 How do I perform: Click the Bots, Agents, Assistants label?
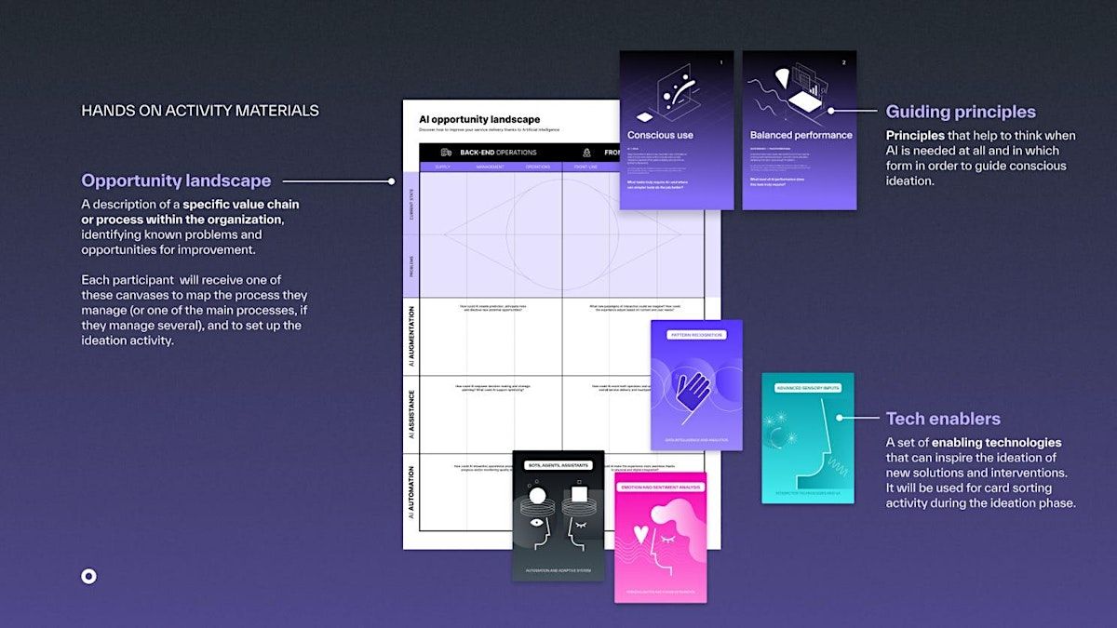click(x=558, y=465)
